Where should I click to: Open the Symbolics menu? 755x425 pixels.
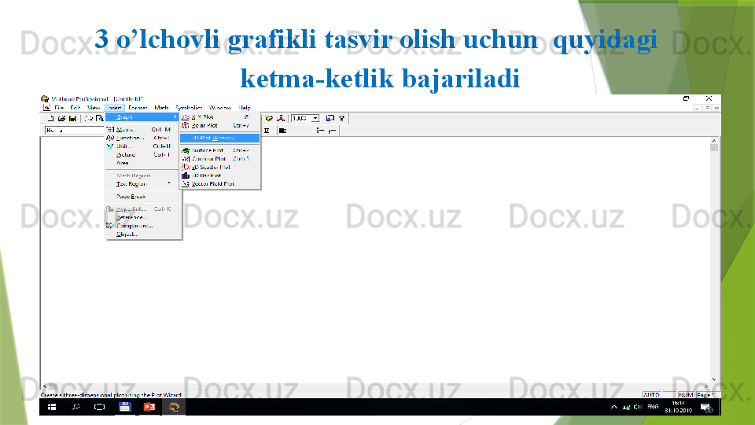pos(188,107)
